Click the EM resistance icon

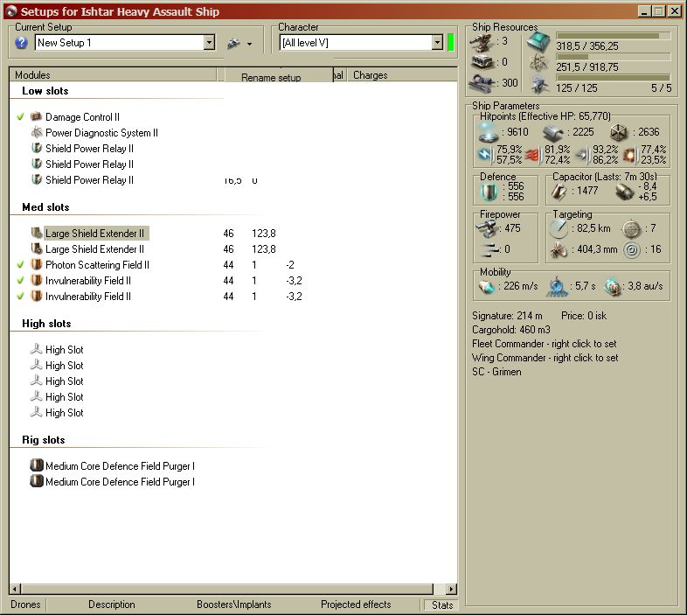pyautogui.click(x=485, y=155)
